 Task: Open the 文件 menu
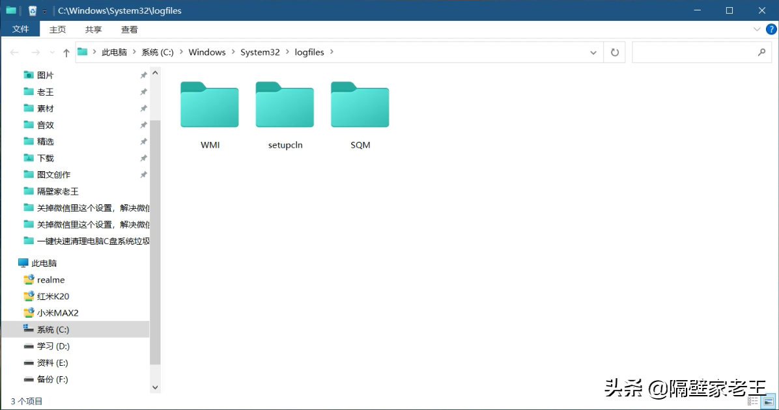coord(20,29)
